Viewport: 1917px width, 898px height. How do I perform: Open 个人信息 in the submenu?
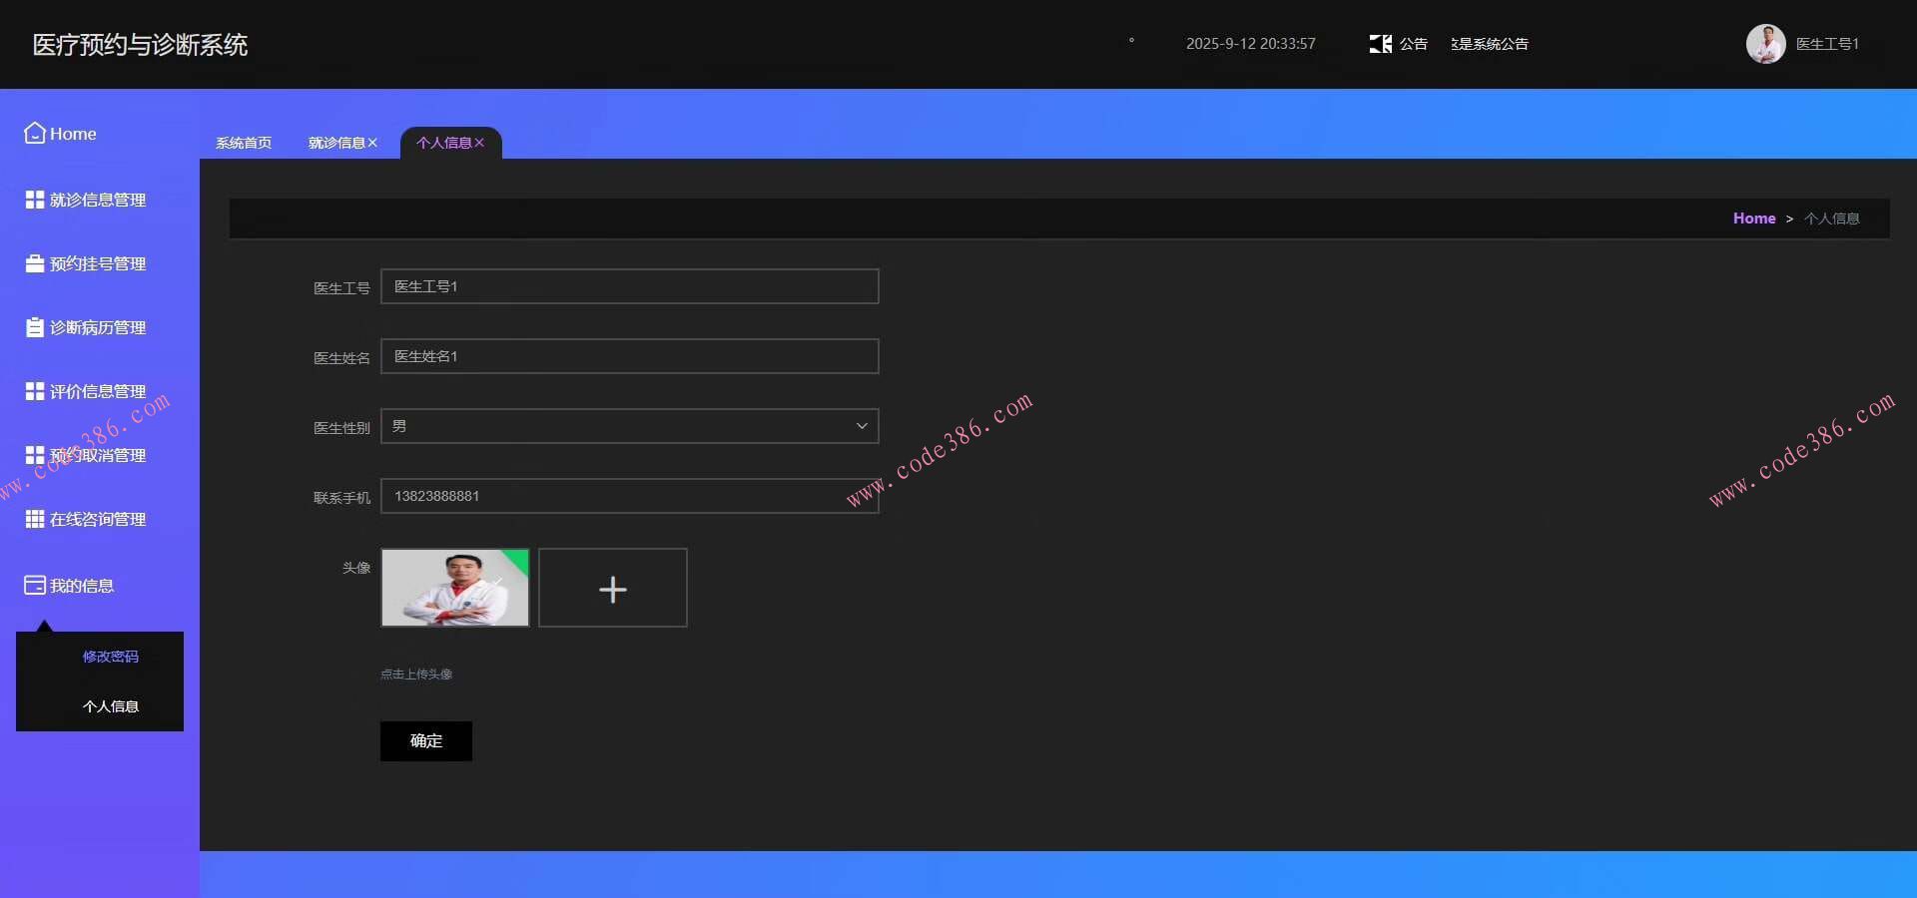point(111,706)
